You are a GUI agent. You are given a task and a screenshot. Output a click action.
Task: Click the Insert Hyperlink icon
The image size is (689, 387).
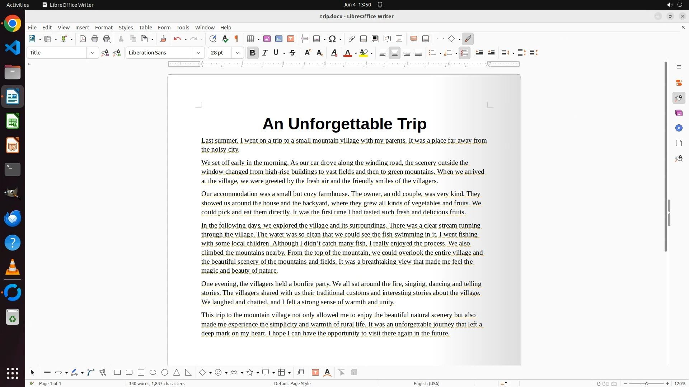[352, 39]
